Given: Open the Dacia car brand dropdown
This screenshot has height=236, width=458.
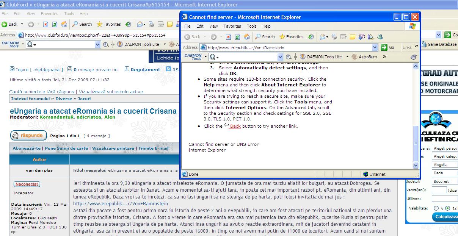Looking at the screenshot, I should tap(444, 173).
